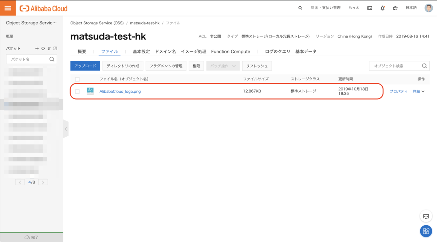
Task: Open 料金・支払い管理 menu
Action: point(326,8)
